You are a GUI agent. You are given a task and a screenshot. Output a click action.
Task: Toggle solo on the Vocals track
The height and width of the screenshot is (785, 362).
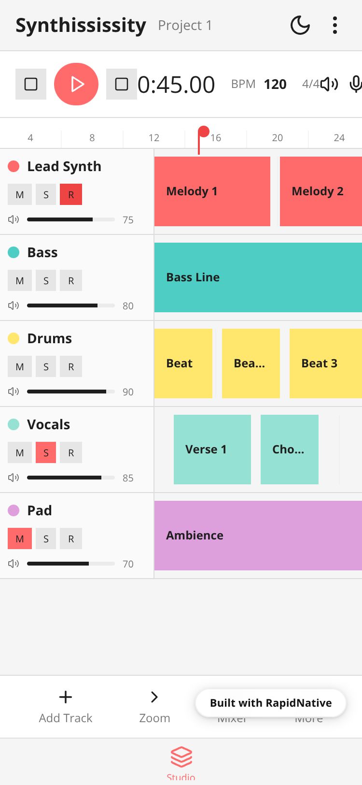tap(46, 452)
